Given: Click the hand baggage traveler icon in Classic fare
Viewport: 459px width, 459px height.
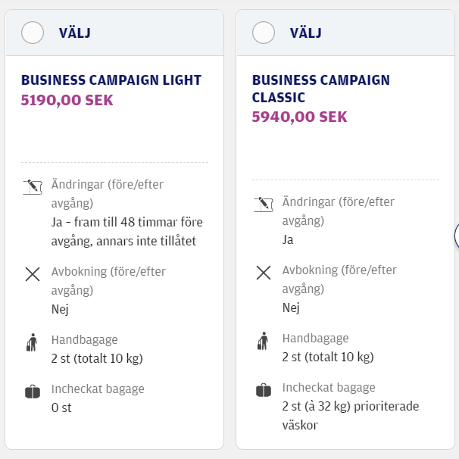Looking at the screenshot, I should tap(263, 342).
